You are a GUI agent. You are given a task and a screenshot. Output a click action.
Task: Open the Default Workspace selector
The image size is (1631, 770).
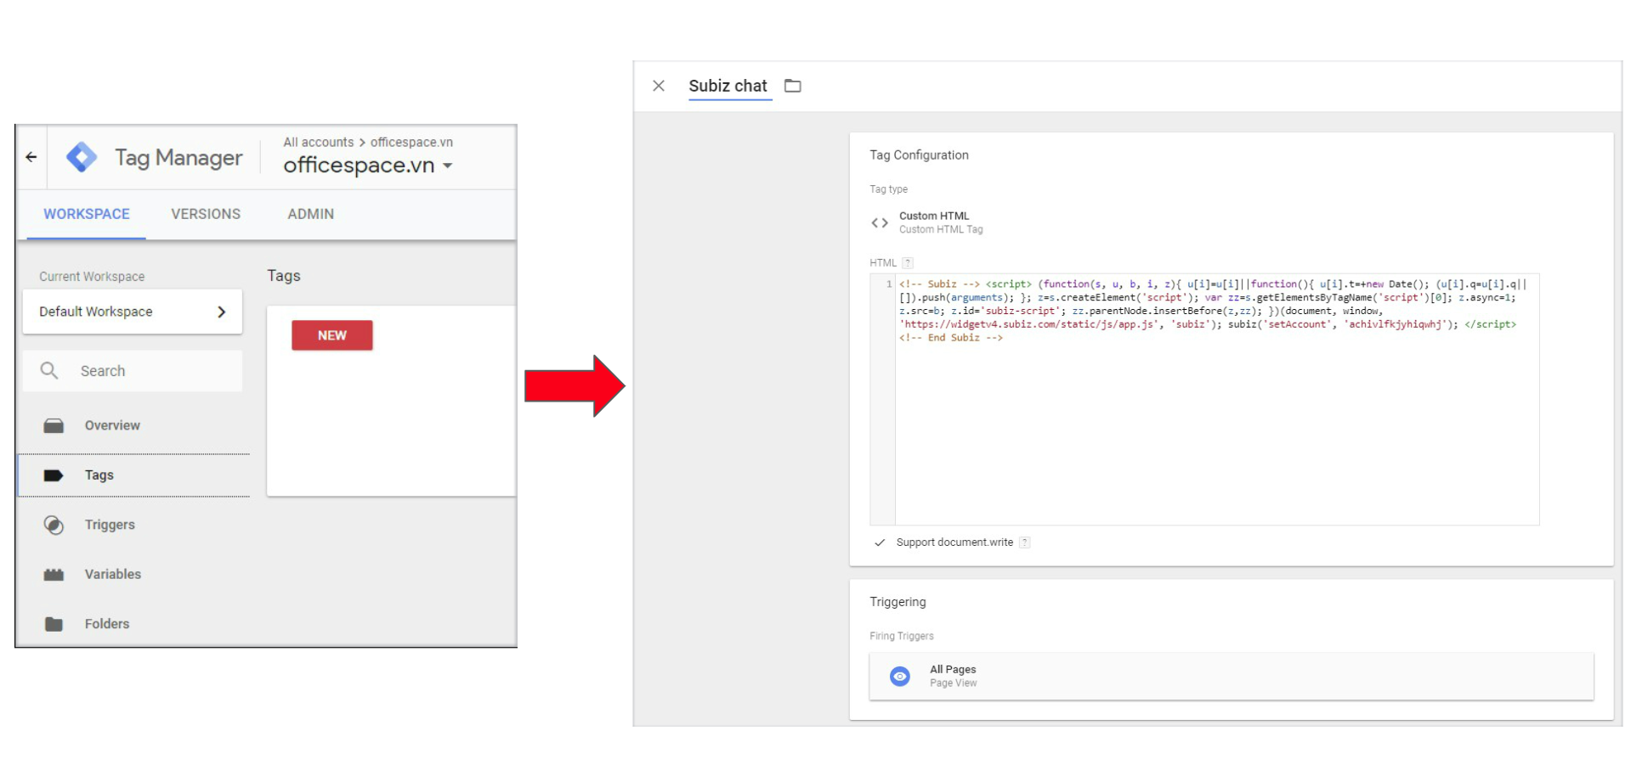(133, 312)
